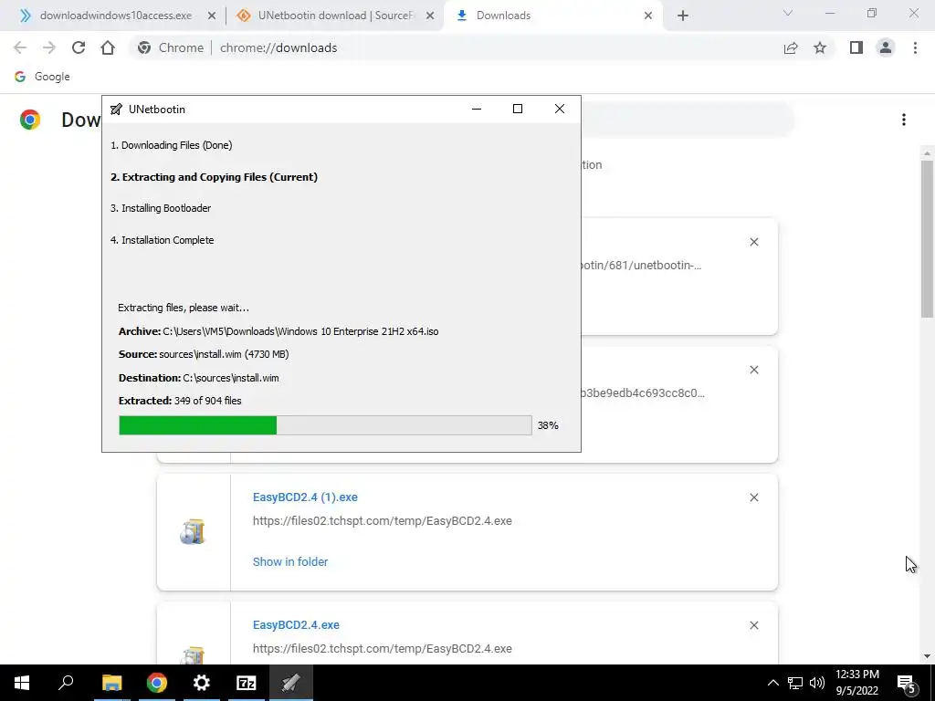
Task: Open a new Chrome tab
Action: point(683,16)
